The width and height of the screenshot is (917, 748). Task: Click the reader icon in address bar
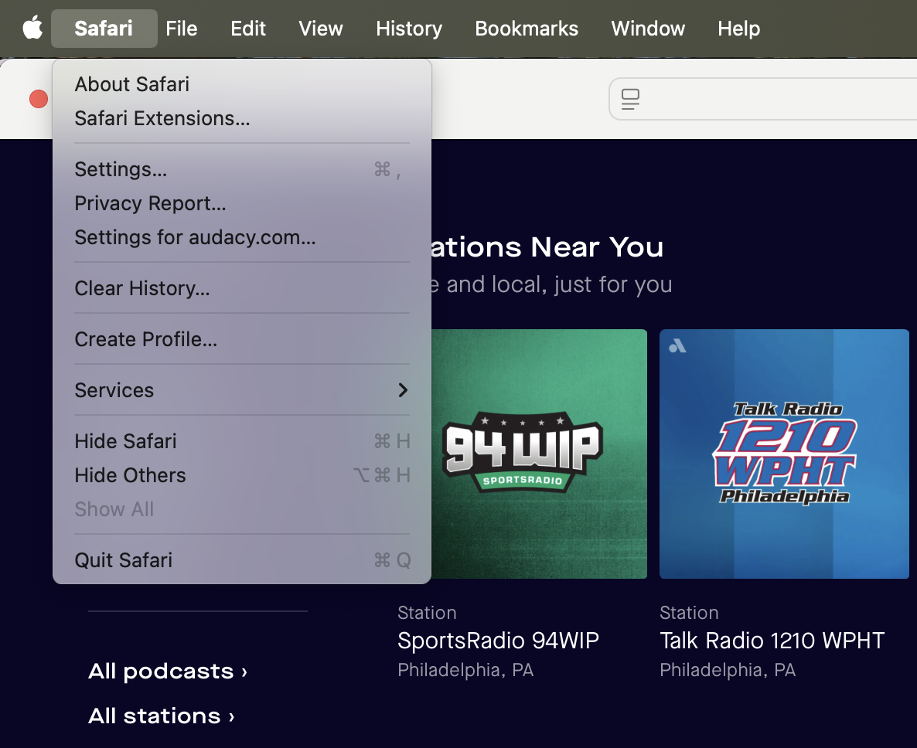click(631, 99)
